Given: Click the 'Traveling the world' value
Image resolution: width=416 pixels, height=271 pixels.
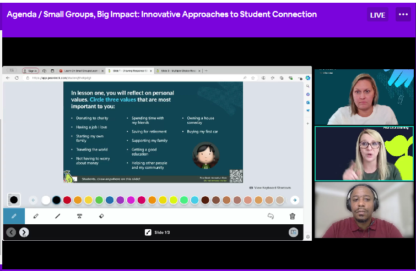Looking at the screenshot, I should tap(92, 150).
